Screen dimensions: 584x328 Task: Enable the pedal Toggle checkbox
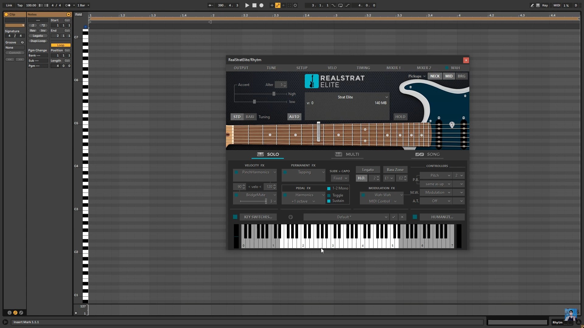pyautogui.click(x=329, y=195)
